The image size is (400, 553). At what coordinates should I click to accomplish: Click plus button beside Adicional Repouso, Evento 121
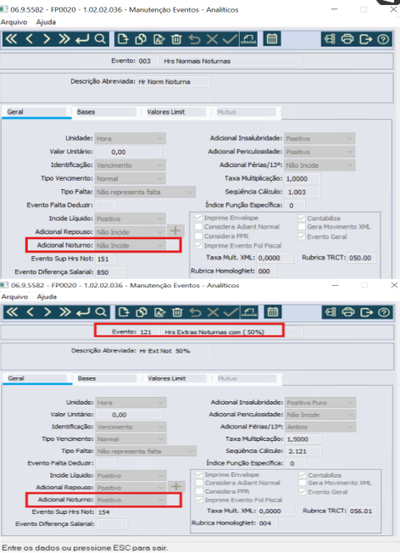point(176,486)
